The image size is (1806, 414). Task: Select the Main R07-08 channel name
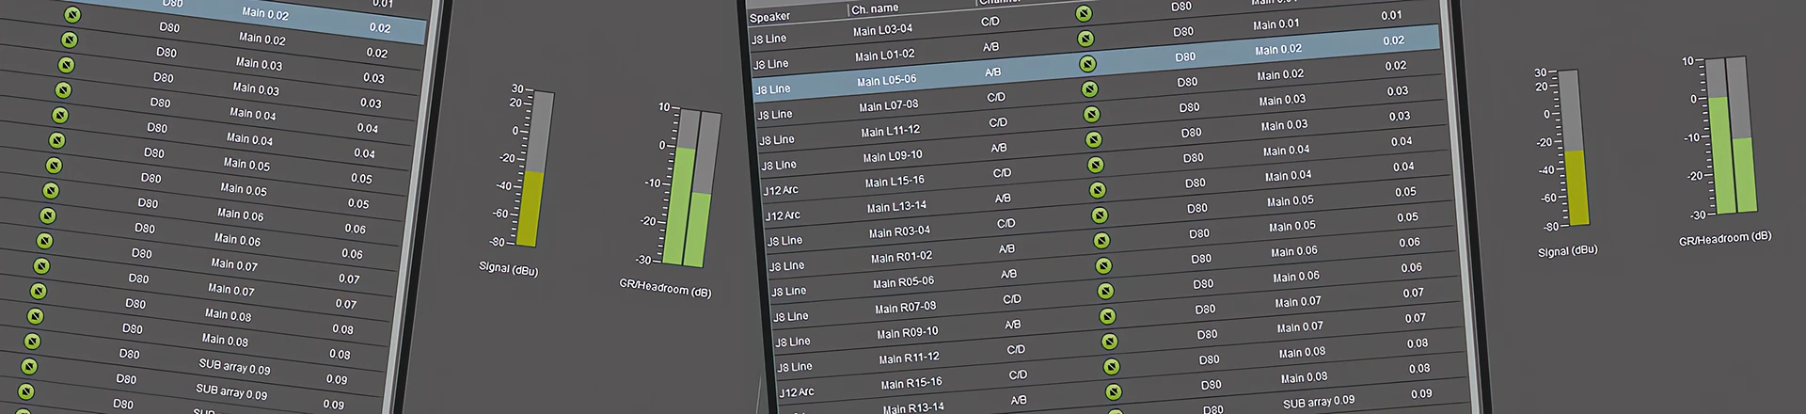coord(905,307)
